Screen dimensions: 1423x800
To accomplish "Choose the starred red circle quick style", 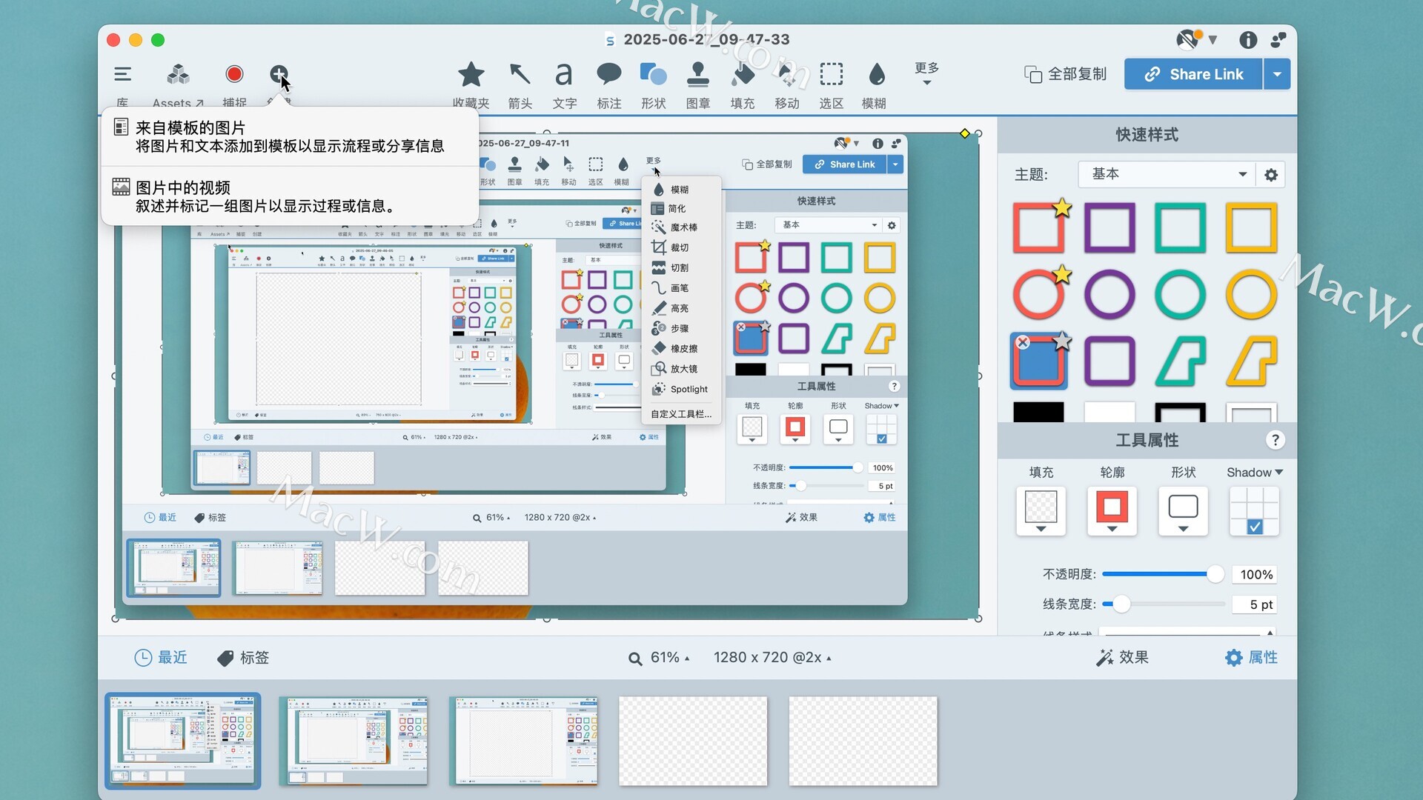I will (1039, 295).
